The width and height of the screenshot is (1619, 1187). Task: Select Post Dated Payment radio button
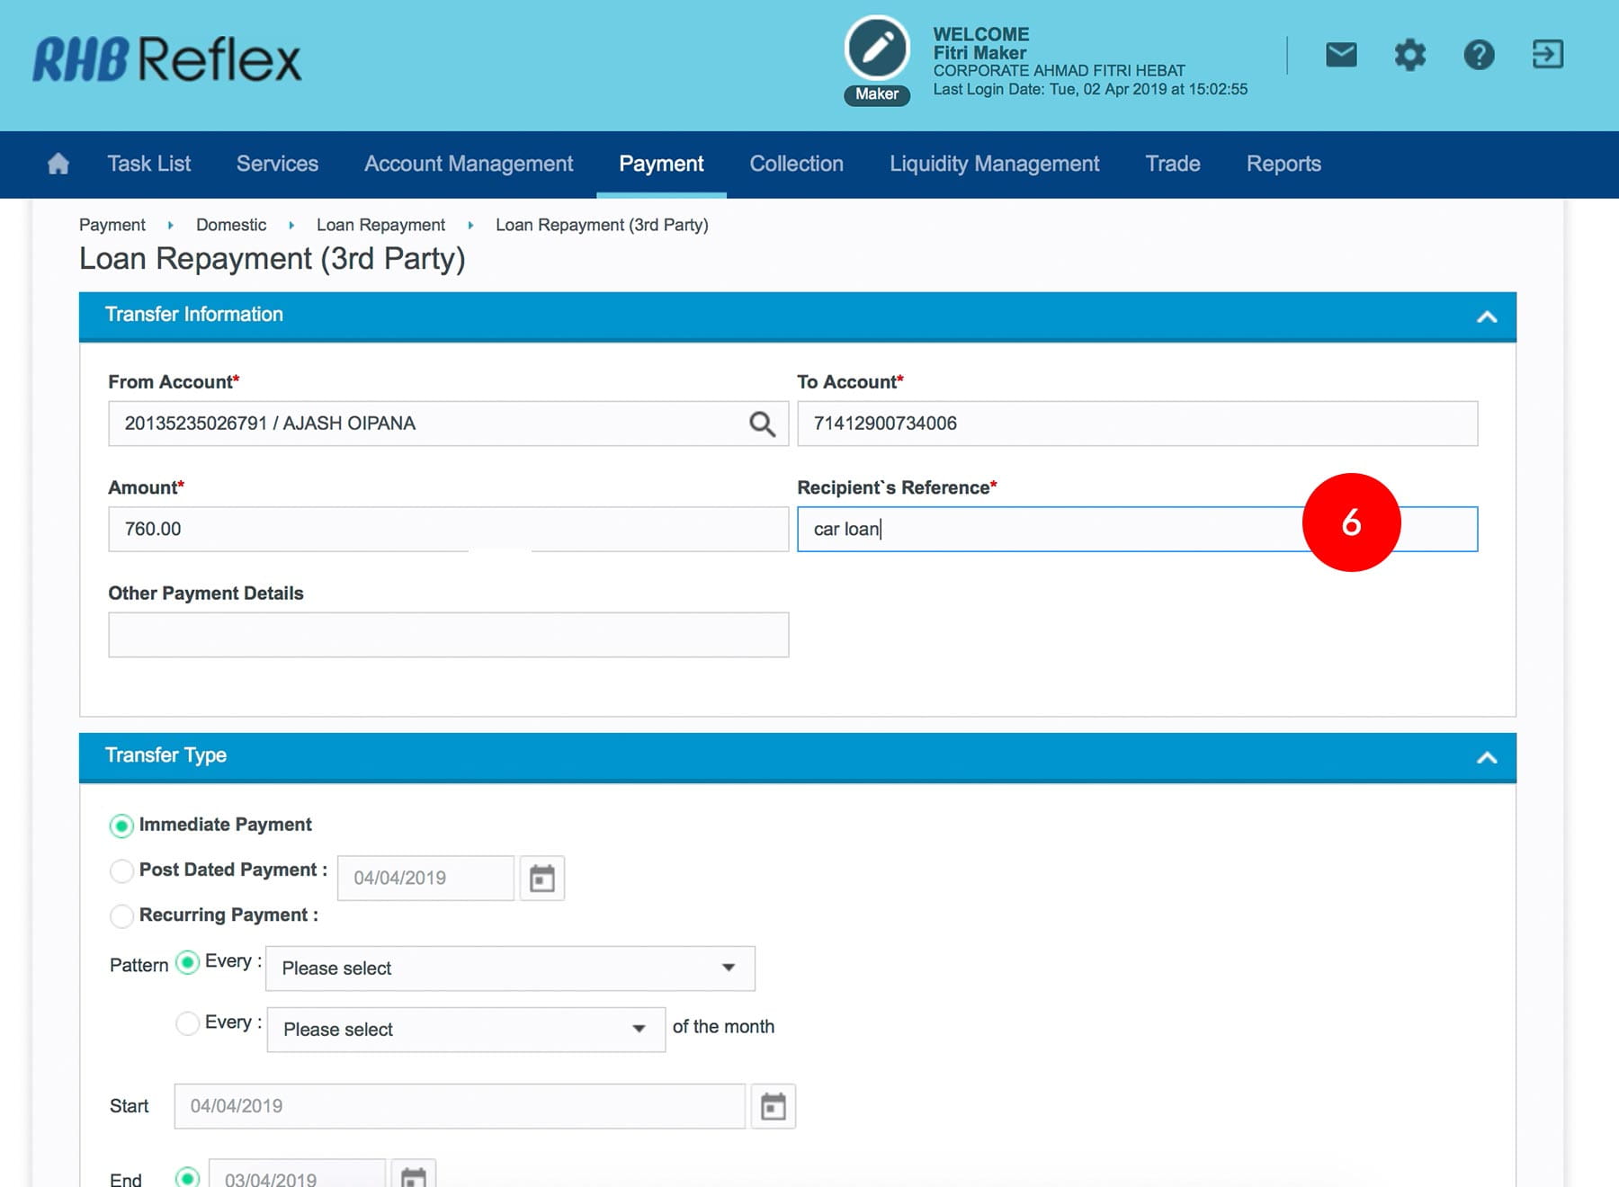coord(121,870)
